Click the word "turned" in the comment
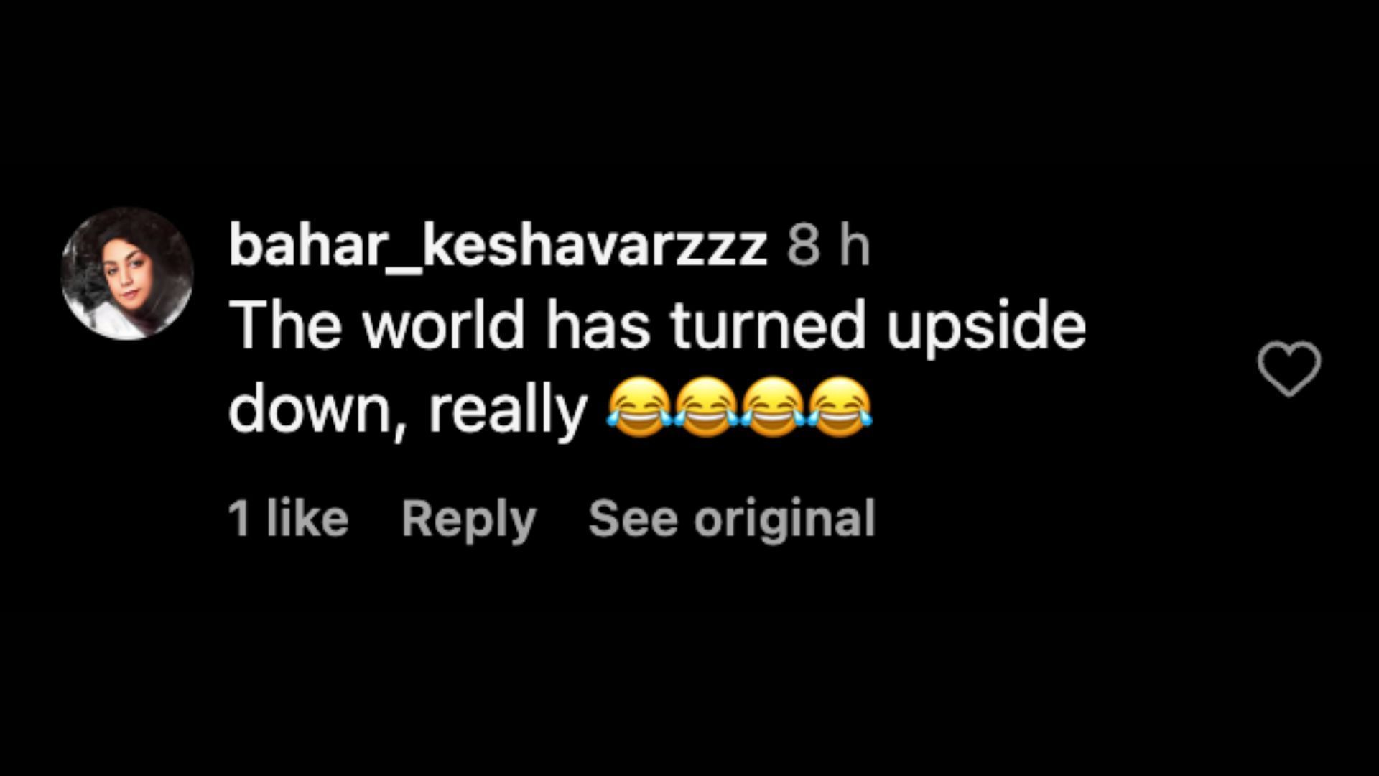The width and height of the screenshot is (1379, 776). (x=769, y=325)
